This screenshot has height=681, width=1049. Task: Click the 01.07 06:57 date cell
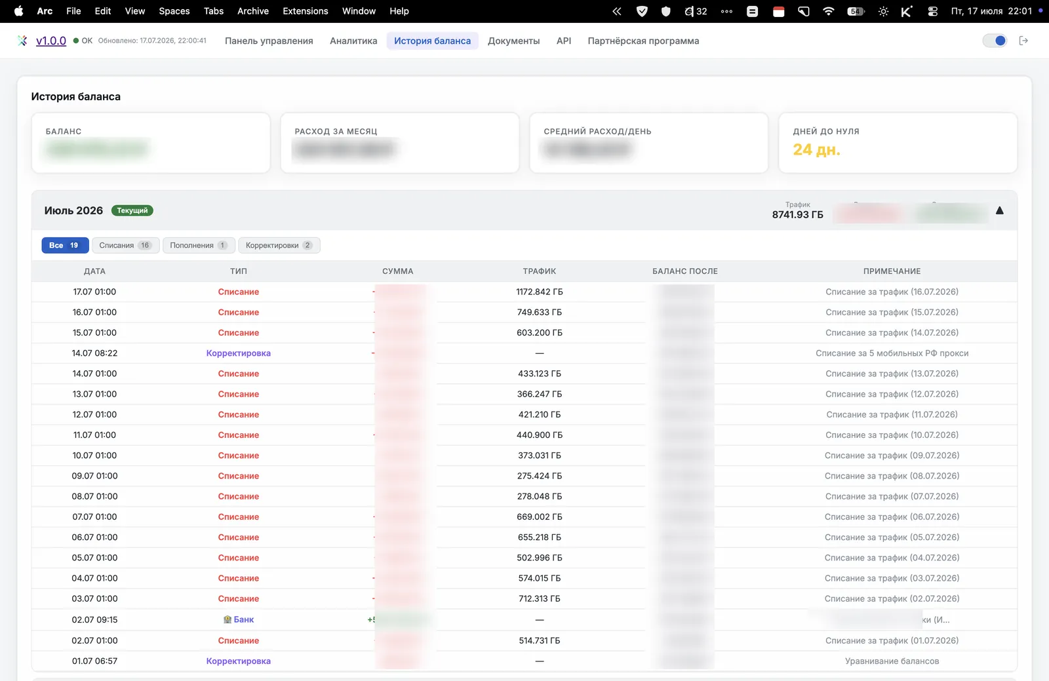click(x=94, y=661)
